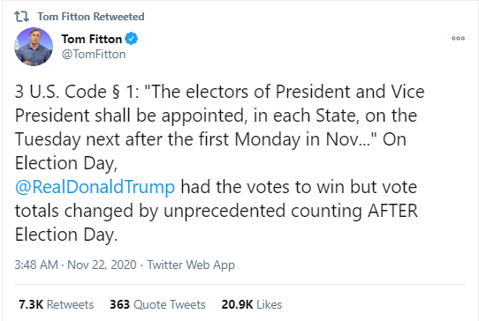The height and width of the screenshot is (321, 479).
Task: Click the Nov 22, 2020 date
Action: [x=102, y=265]
